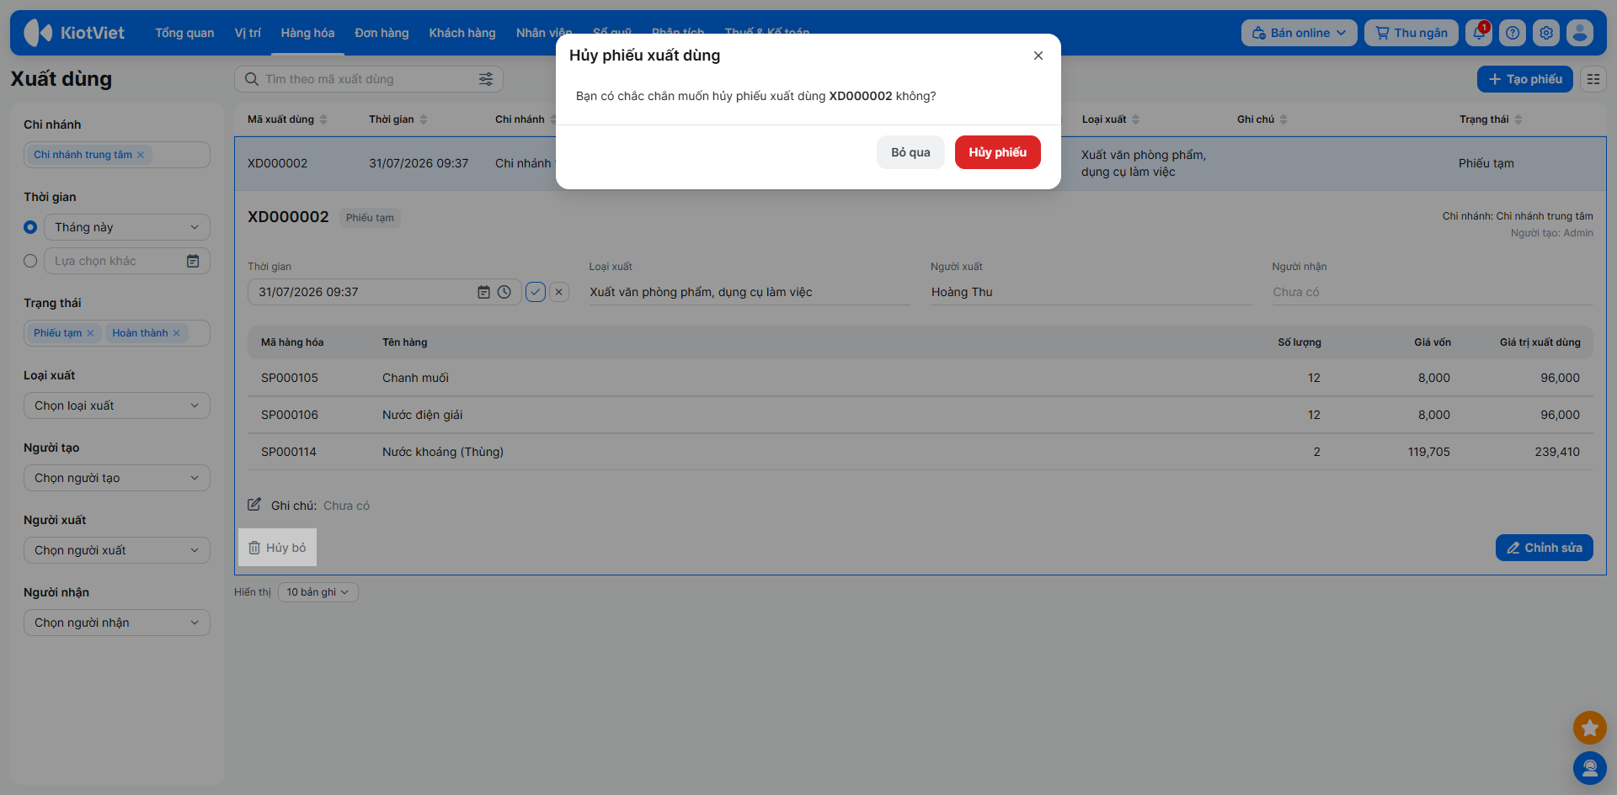Viewport: 1617px width, 795px height.
Task: Click the Hủy bỏ trash button
Action: click(x=277, y=548)
